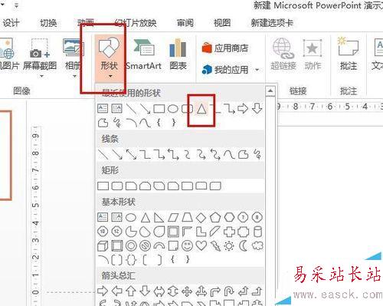The height and width of the screenshot is (306, 383).
Task: Insert a 批注 (Comment)
Action: (349, 54)
